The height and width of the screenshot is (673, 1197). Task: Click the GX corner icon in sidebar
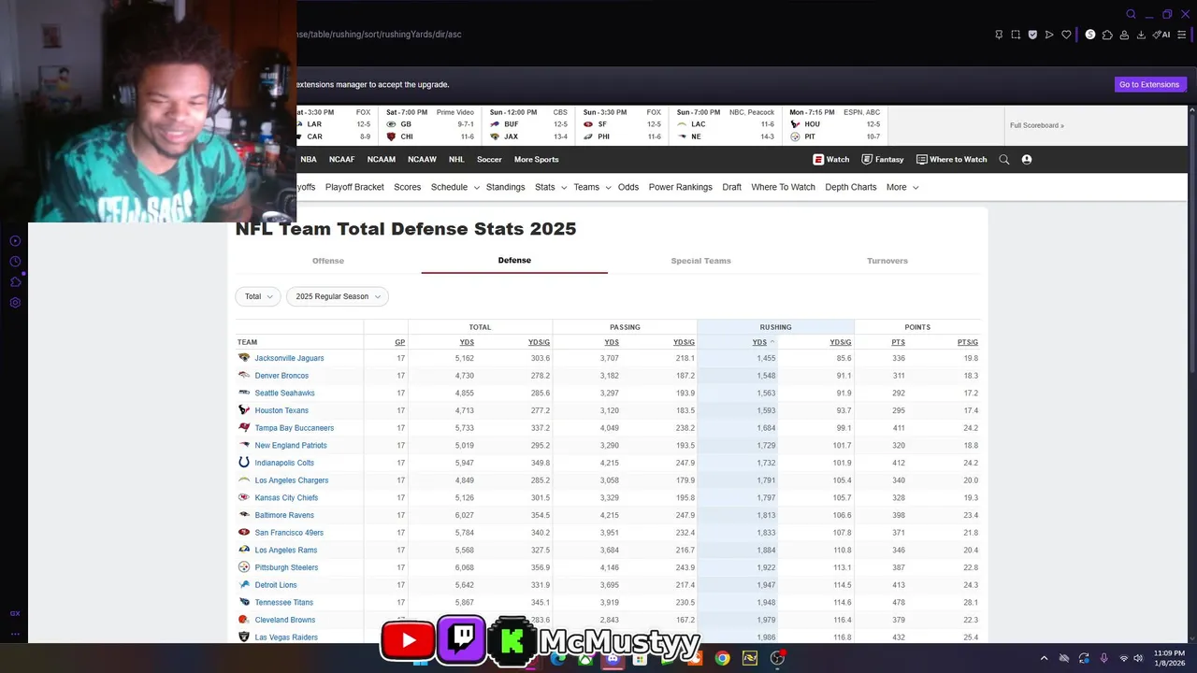coord(15,613)
